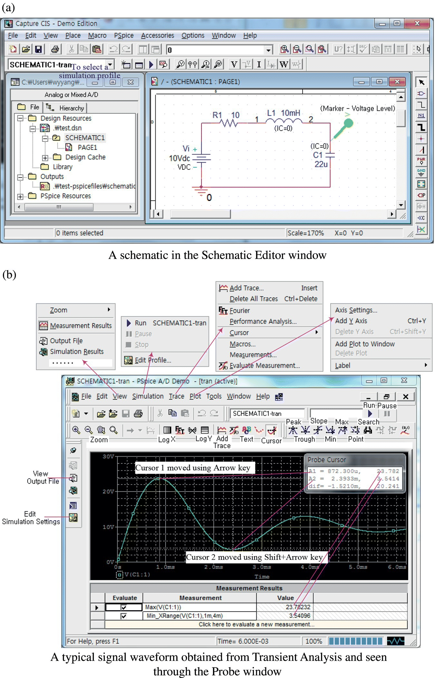Viewport: 435px width, 678px height.
Task: Toggle the Cursor icon in Probe toolbar
Action: tap(272, 430)
